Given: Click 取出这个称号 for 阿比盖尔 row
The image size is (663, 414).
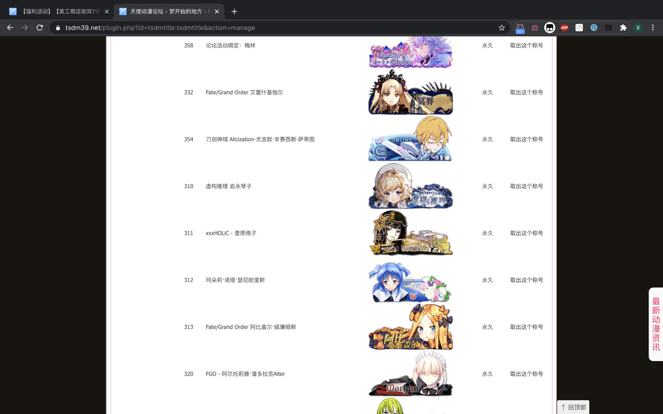Looking at the screenshot, I should (526, 327).
